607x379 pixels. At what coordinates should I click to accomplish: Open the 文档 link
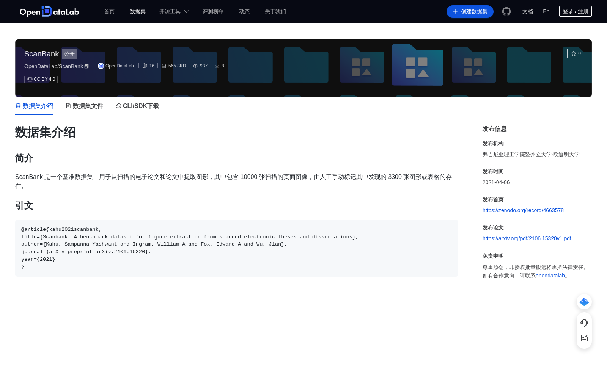(528, 11)
